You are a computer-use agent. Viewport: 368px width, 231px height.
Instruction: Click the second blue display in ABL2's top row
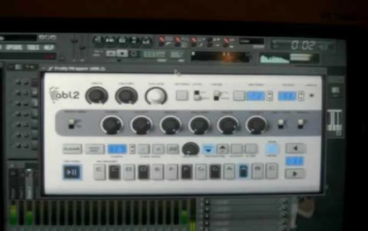coord(287,96)
